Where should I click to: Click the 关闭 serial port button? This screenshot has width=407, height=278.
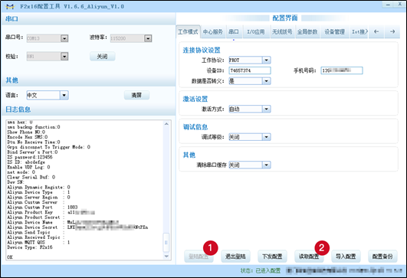pyautogui.click(x=102, y=56)
